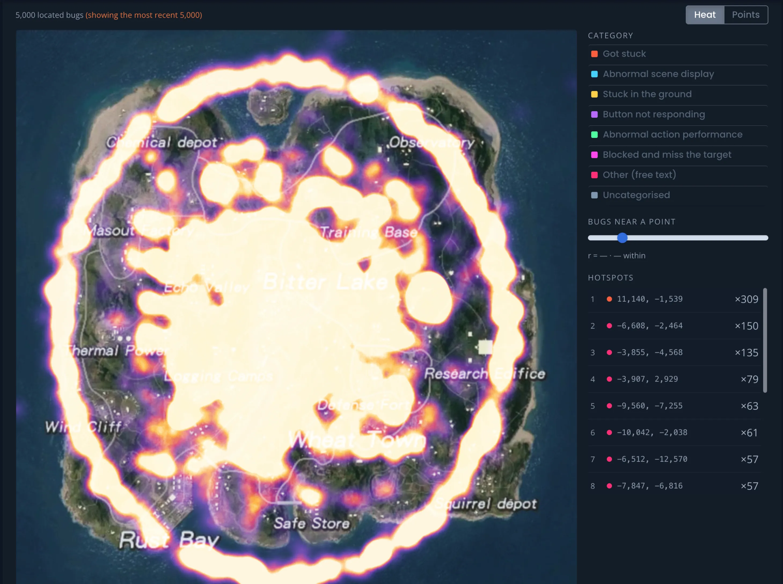This screenshot has width=783, height=584.
Task: Click the Training Base map label
Action: pos(368,232)
